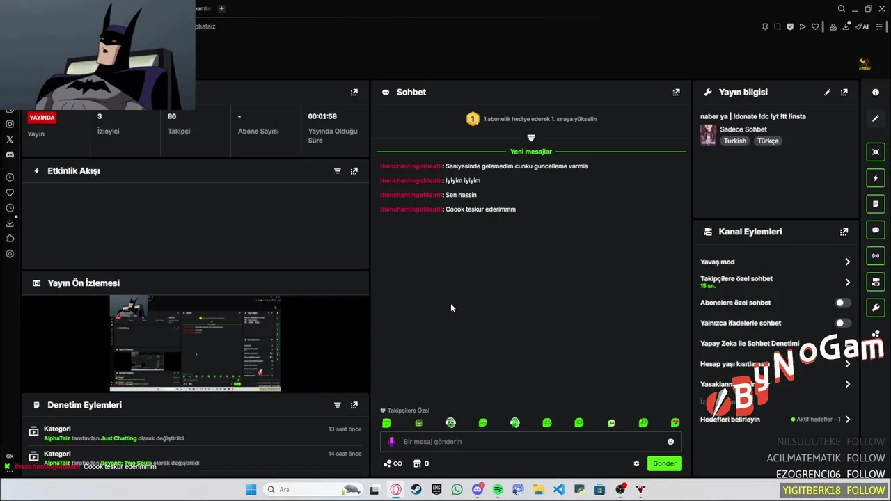Viewport: 891px width, 501px height.
Task: Click 'Just Chatting' in moderation log
Action: coord(118,438)
